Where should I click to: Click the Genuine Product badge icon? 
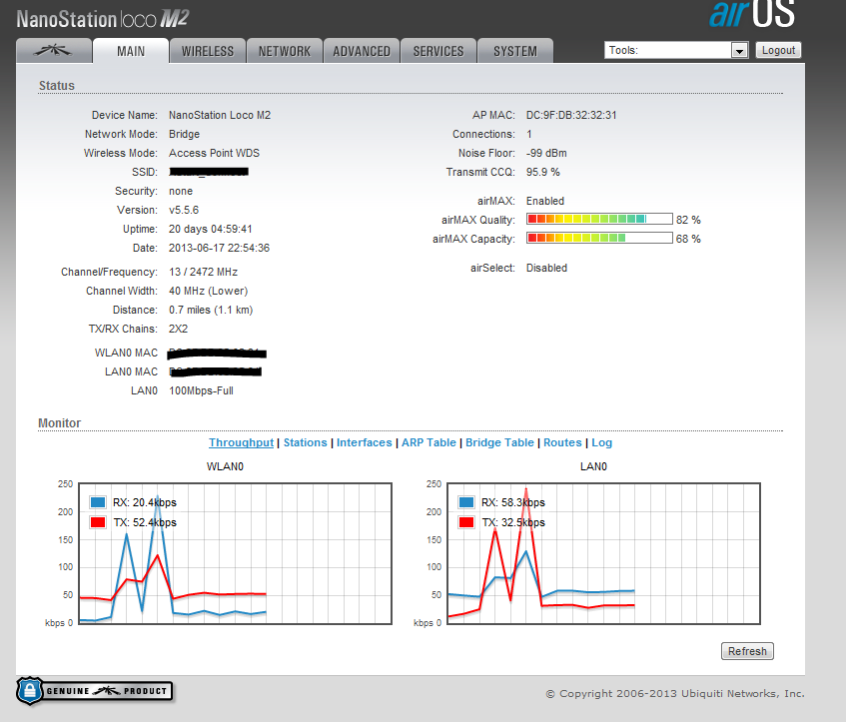click(x=95, y=691)
